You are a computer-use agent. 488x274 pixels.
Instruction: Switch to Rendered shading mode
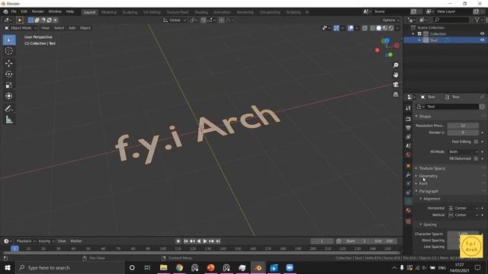point(391,28)
